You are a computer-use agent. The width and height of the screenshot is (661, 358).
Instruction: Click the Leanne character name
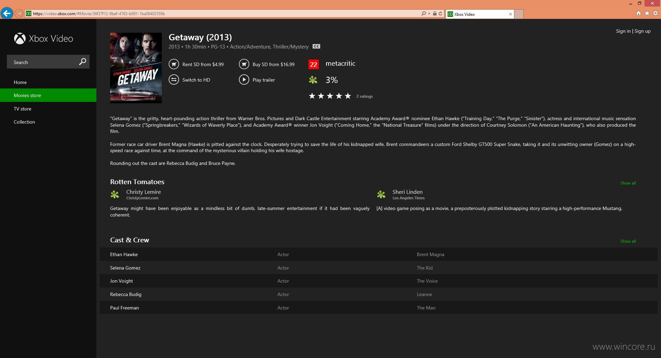(424, 294)
